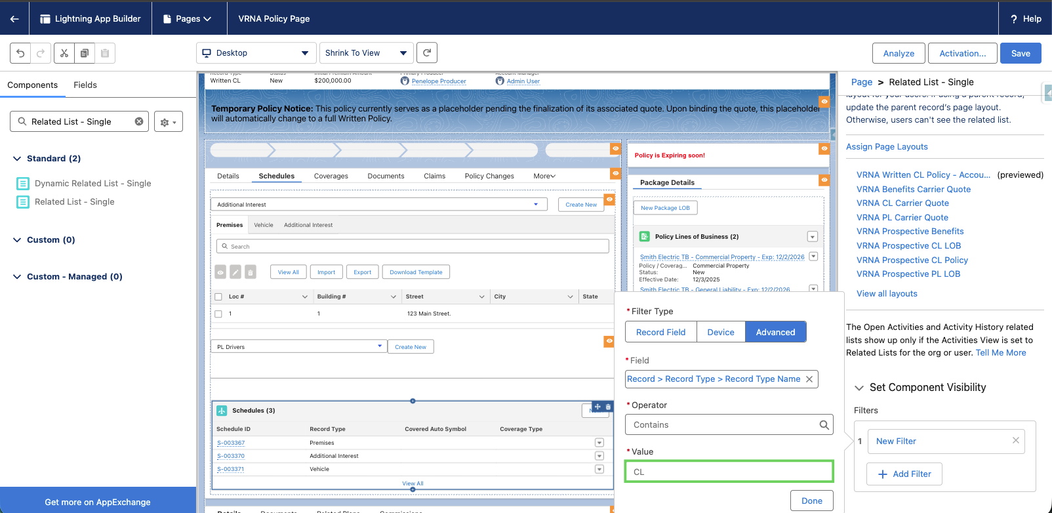Open the Additional Interest picklist

pyautogui.click(x=379, y=205)
